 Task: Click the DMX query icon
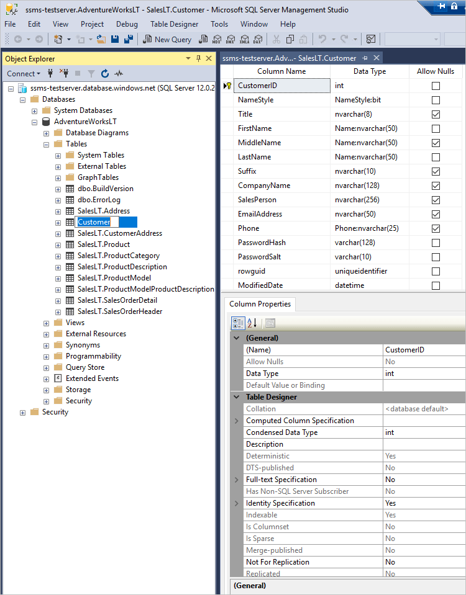[231, 39]
